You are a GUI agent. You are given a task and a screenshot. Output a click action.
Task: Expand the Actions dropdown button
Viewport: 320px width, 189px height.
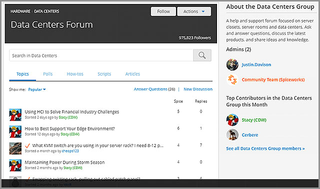point(194,11)
